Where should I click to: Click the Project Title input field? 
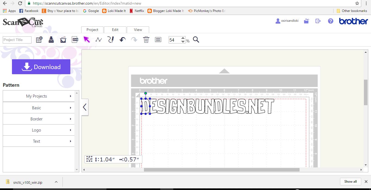pyautogui.click(x=17, y=40)
